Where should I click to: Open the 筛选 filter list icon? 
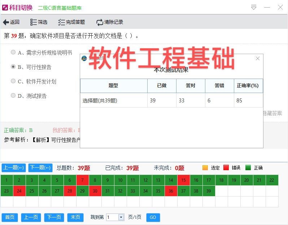coord(34,22)
